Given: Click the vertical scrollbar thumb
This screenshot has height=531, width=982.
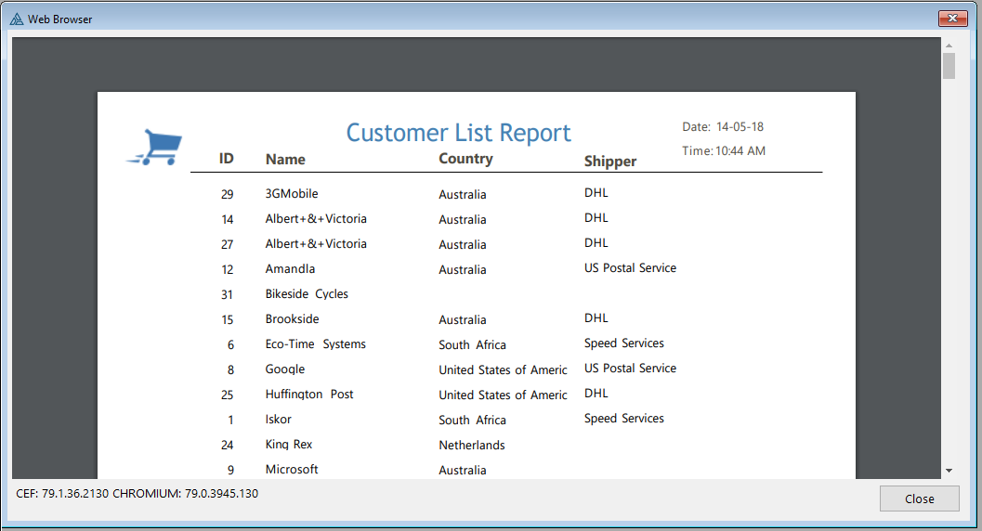Looking at the screenshot, I should click(949, 66).
